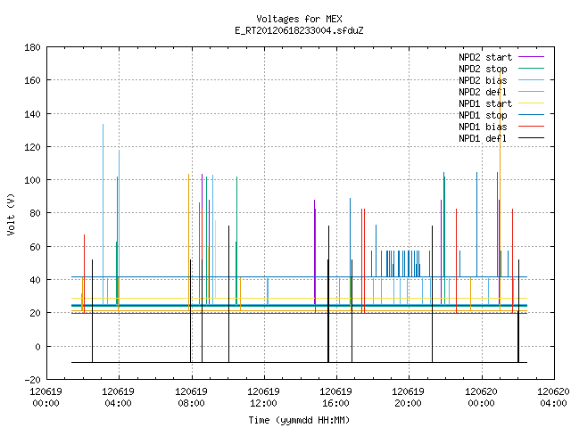Screen dimensions: 571x428
Task: Click the 100 y-axis tick label
Action: tap(32, 180)
